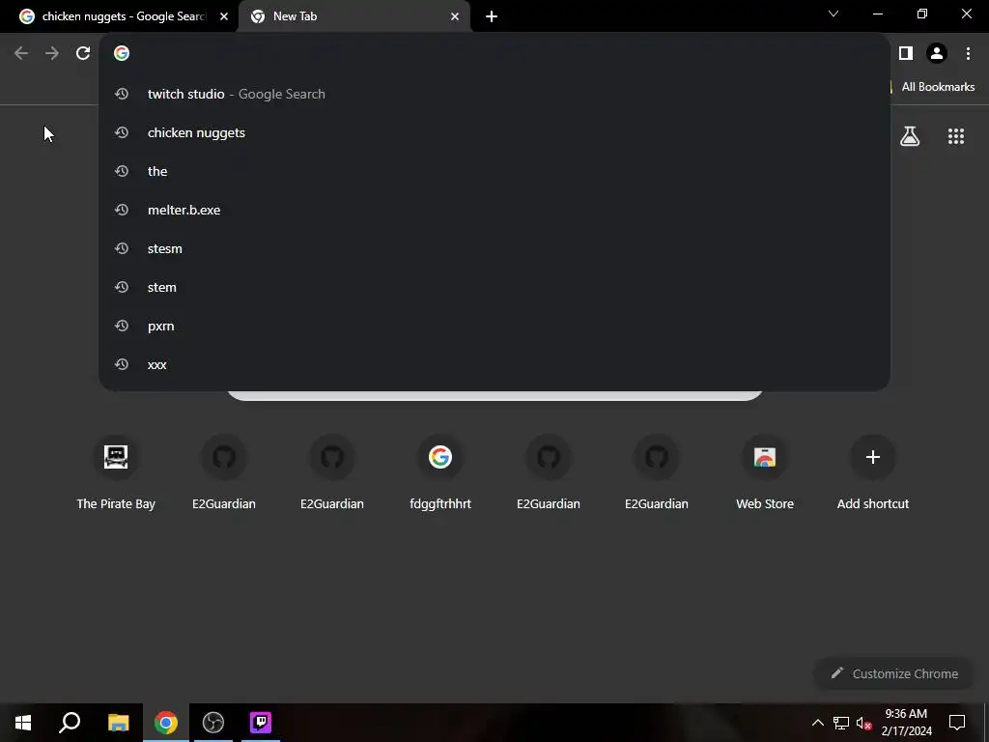The height and width of the screenshot is (742, 989).
Task: Select 'melter.b.exe' suggestion
Action: point(494,210)
